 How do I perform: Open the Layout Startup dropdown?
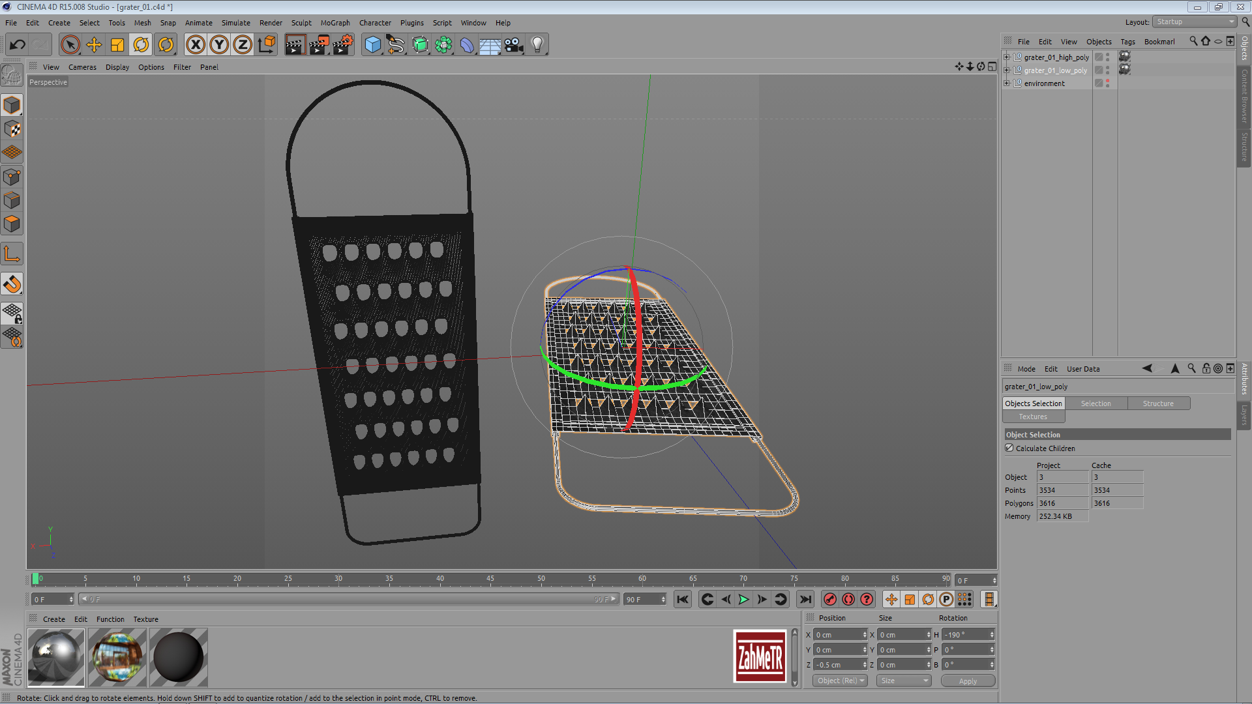click(1195, 22)
